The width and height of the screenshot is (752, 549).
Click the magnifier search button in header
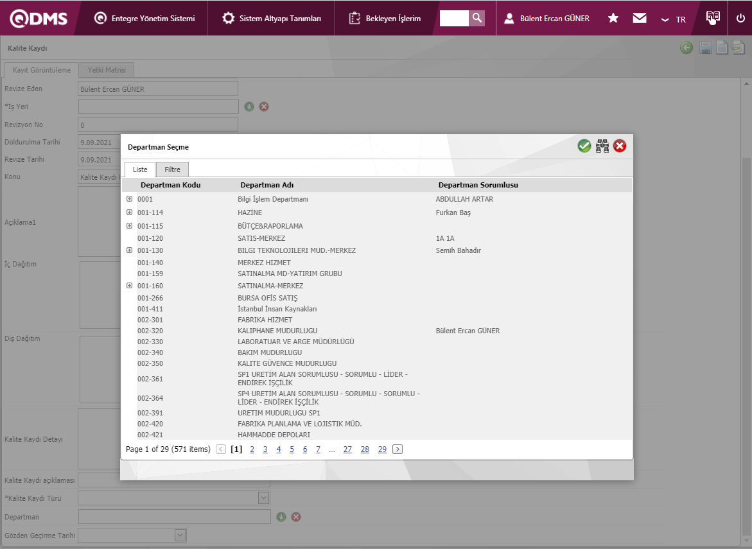coord(477,18)
